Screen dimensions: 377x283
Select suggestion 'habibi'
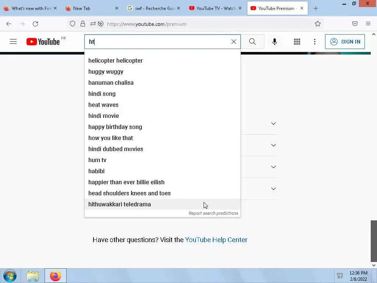pos(162,171)
